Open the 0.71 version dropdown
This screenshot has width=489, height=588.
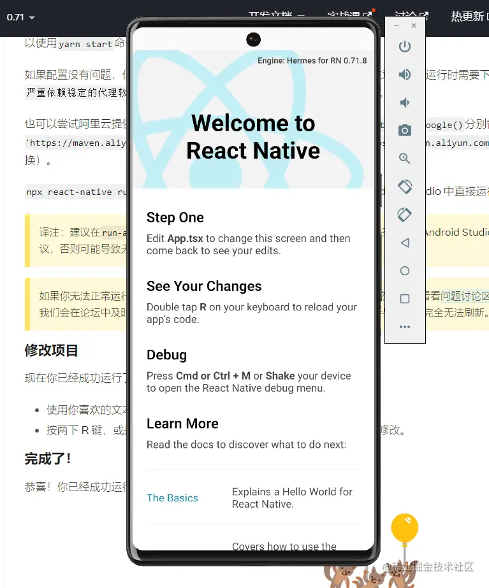click(x=20, y=17)
